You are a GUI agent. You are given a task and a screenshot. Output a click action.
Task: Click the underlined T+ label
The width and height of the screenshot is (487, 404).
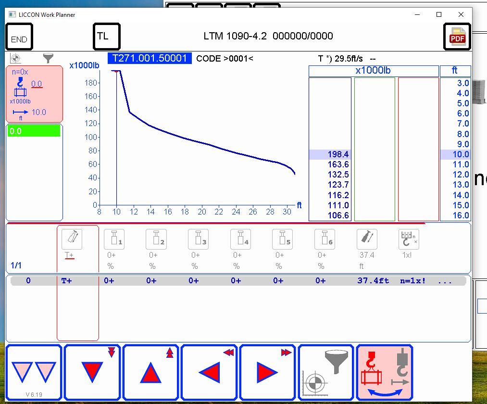(x=69, y=255)
